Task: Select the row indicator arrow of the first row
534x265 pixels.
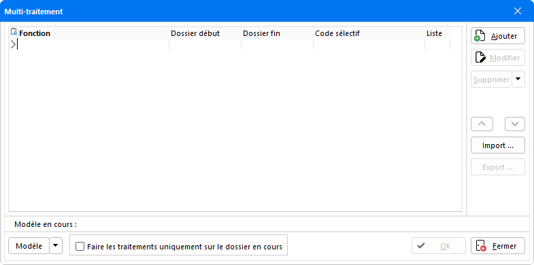Action: (x=13, y=44)
